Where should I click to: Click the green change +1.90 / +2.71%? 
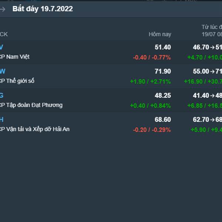[151, 81]
